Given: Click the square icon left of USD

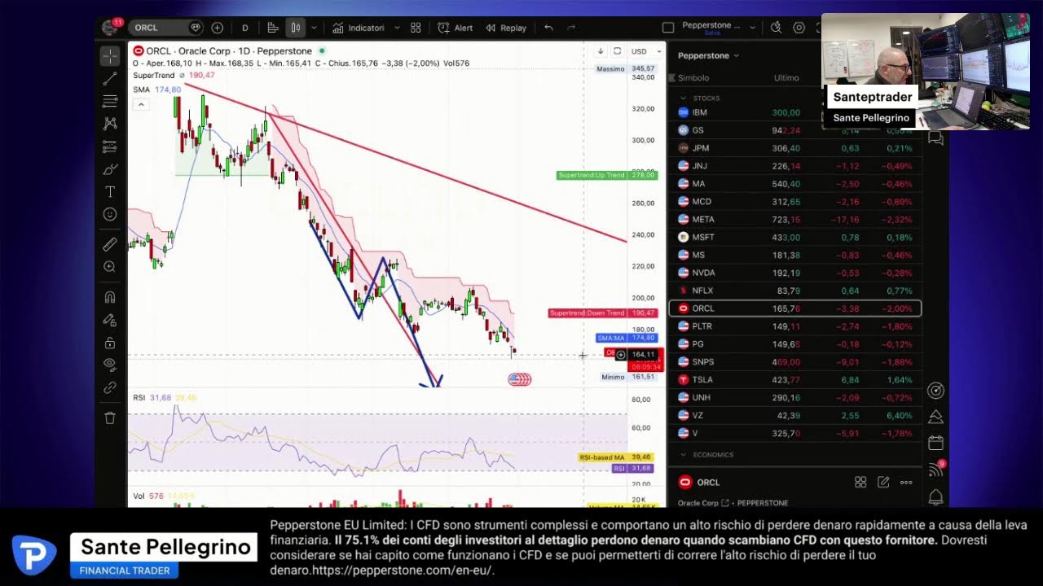Looking at the screenshot, I should point(617,51).
